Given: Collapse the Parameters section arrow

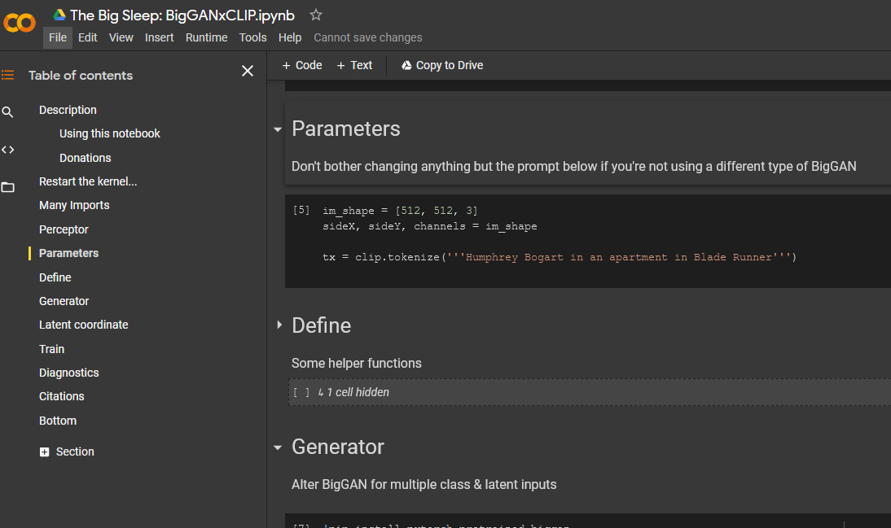Looking at the screenshot, I should (278, 129).
